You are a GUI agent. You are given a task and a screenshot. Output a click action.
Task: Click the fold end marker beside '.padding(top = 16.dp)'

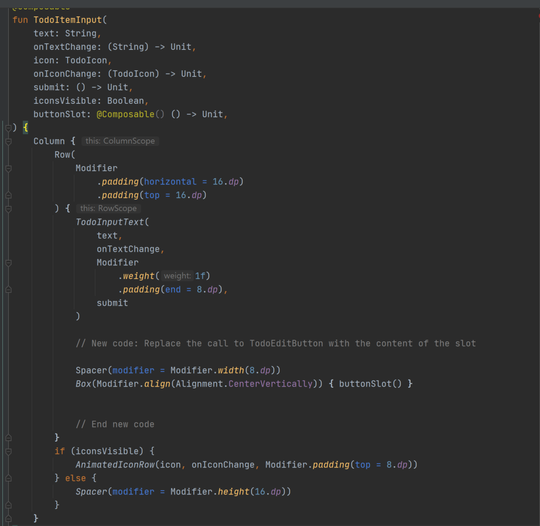(9, 195)
